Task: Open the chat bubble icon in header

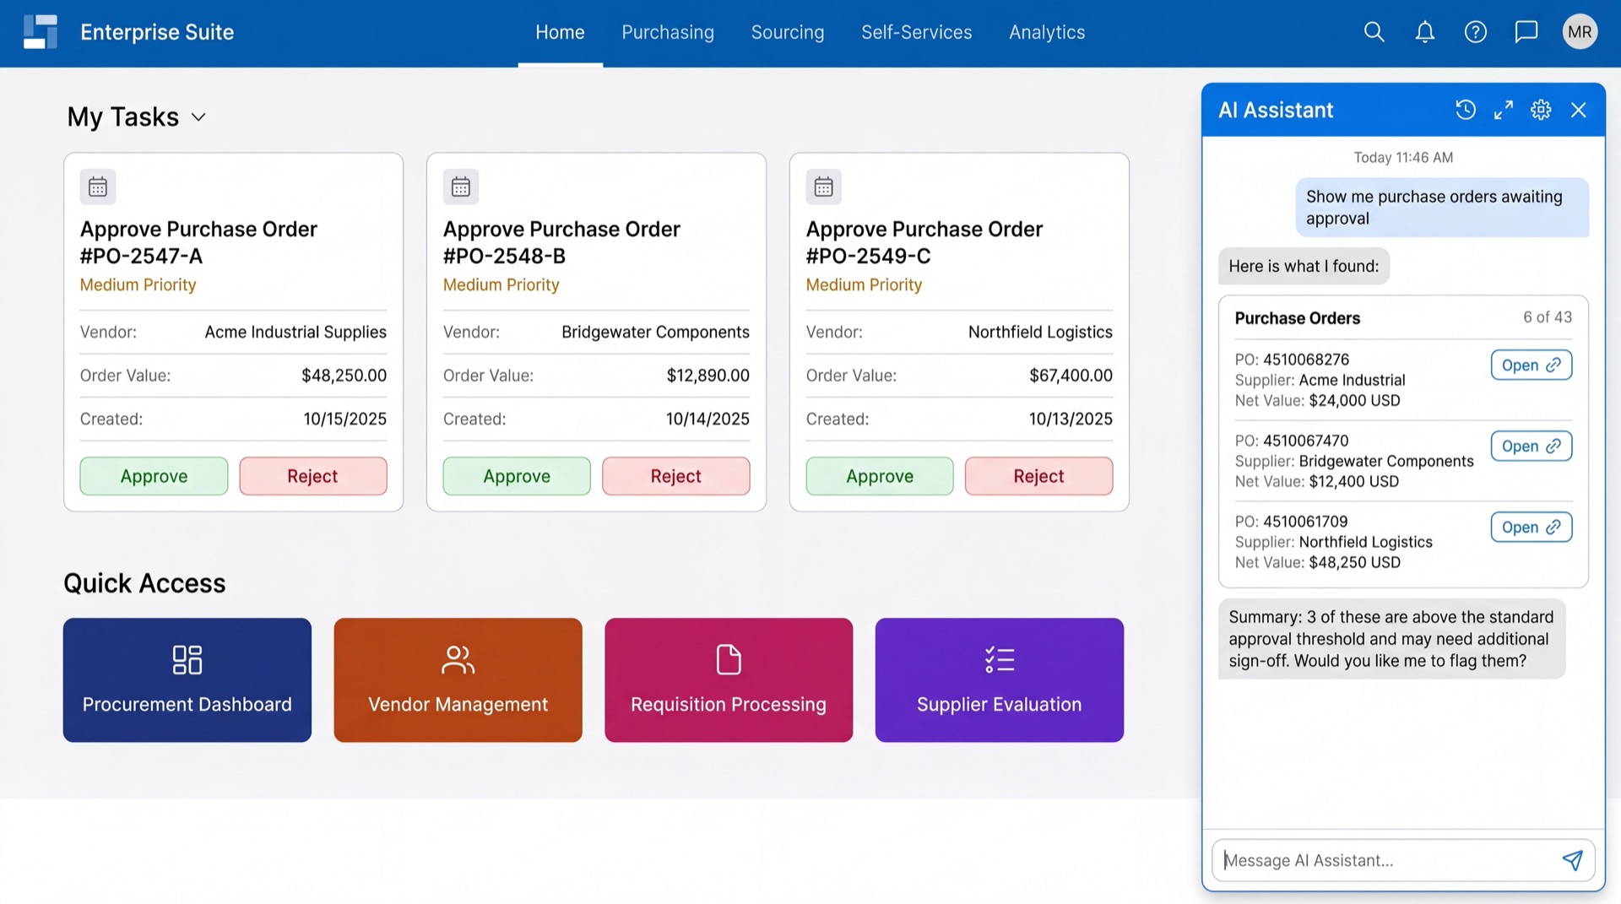Action: tap(1526, 32)
